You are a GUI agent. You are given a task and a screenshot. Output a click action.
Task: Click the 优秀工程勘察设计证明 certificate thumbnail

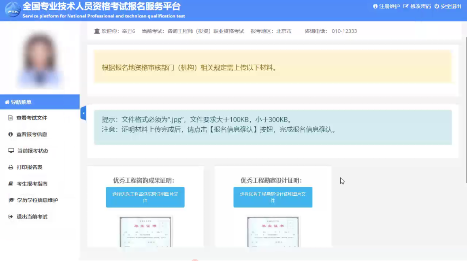pyautogui.click(x=273, y=231)
